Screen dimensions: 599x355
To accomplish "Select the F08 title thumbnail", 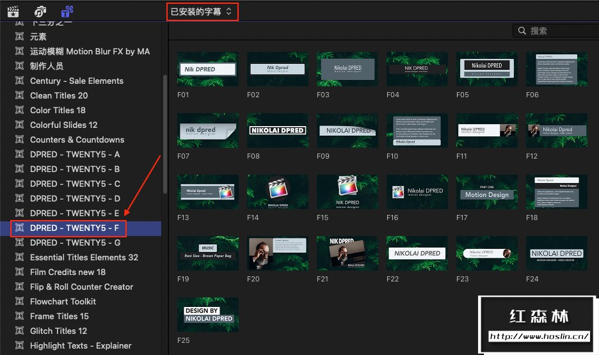I will 278,130.
